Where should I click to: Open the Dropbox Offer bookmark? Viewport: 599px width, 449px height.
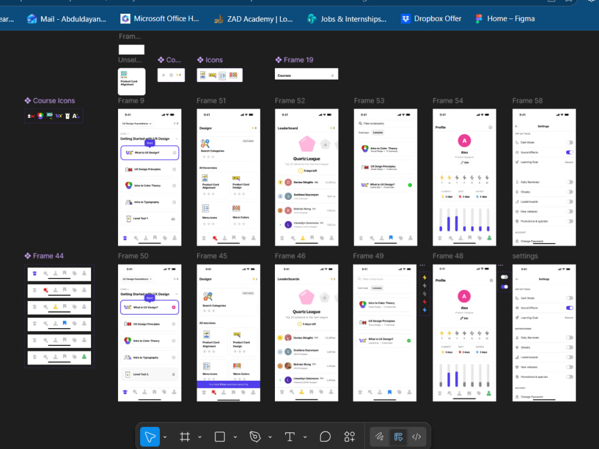pyautogui.click(x=431, y=19)
